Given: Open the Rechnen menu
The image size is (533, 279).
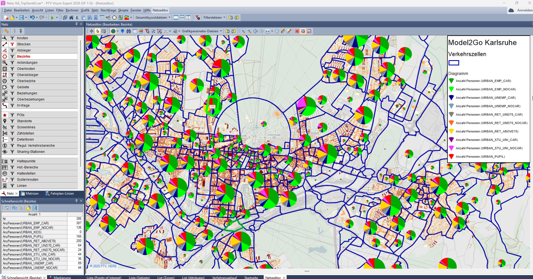Looking at the screenshot, I should (72, 10).
